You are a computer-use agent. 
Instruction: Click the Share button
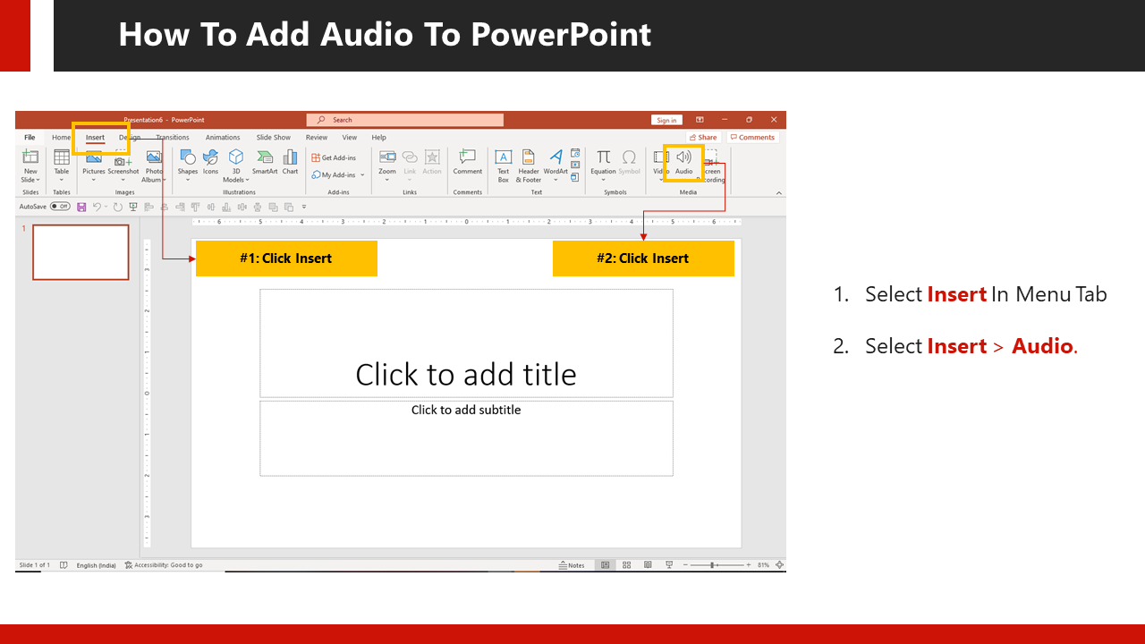(x=703, y=138)
